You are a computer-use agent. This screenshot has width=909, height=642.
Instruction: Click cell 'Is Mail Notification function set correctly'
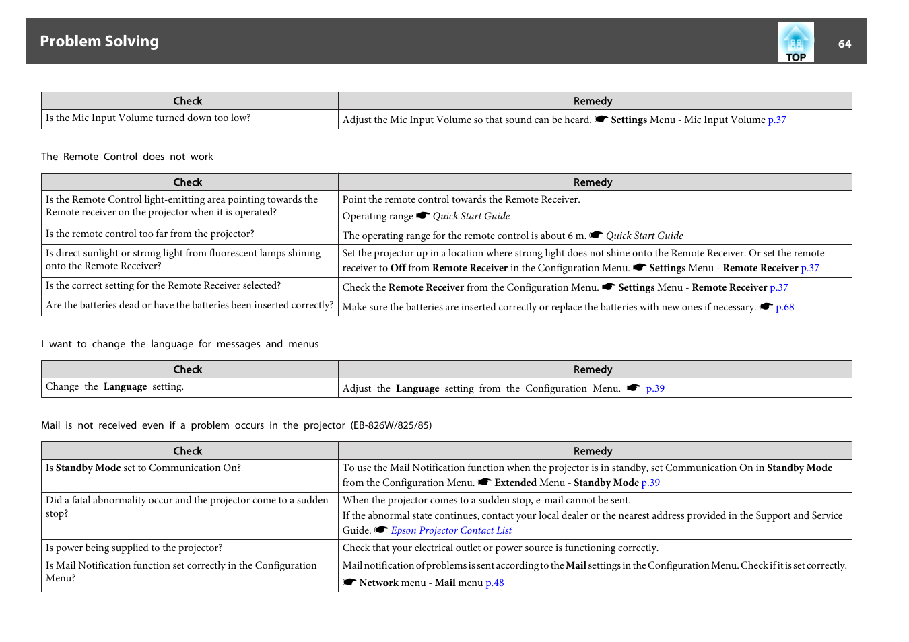tap(190, 574)
